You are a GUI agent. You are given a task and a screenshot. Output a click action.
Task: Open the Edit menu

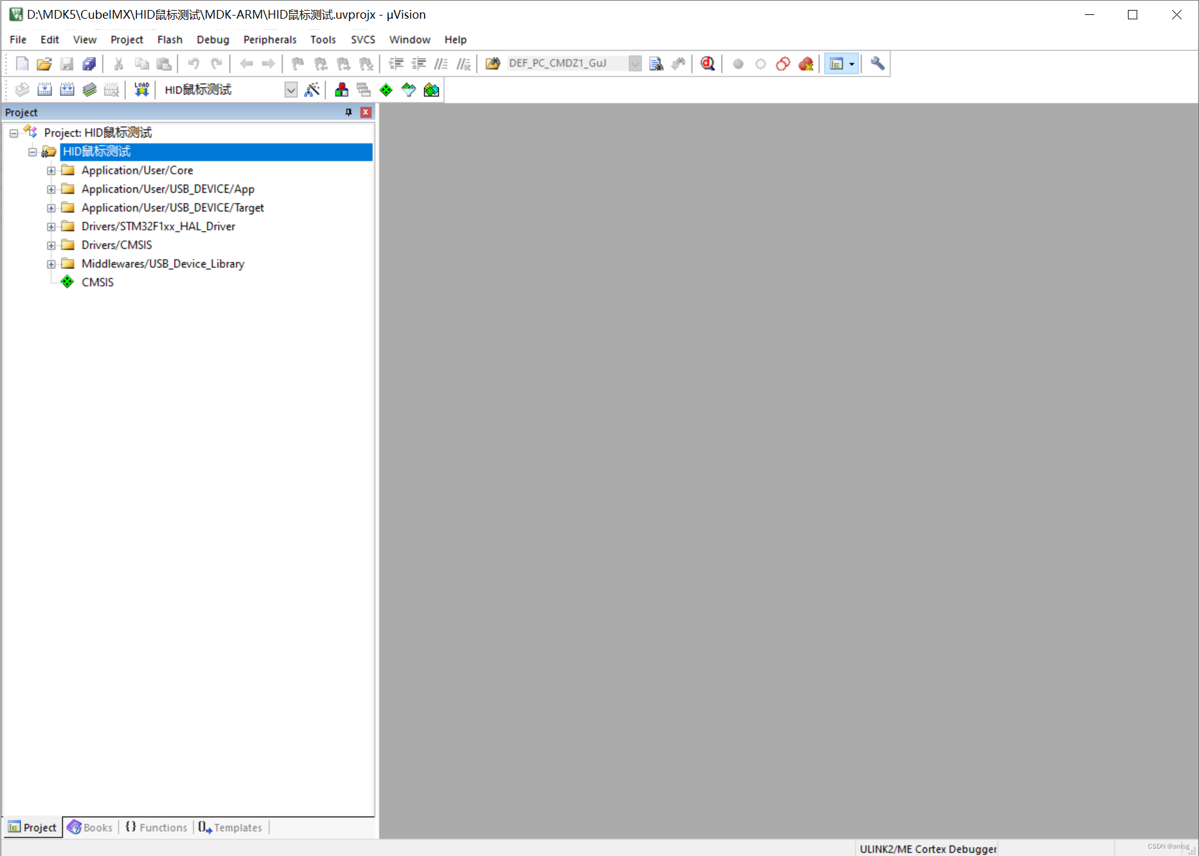(x=49, y=39)
